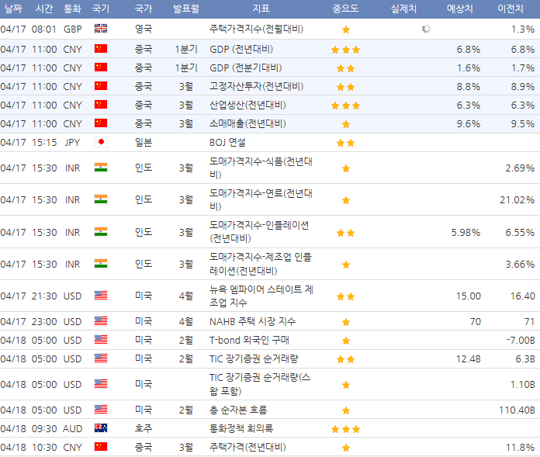
Task: Click the US flag in the NAHB 주택 시장 지수 row
Action: 101,321
